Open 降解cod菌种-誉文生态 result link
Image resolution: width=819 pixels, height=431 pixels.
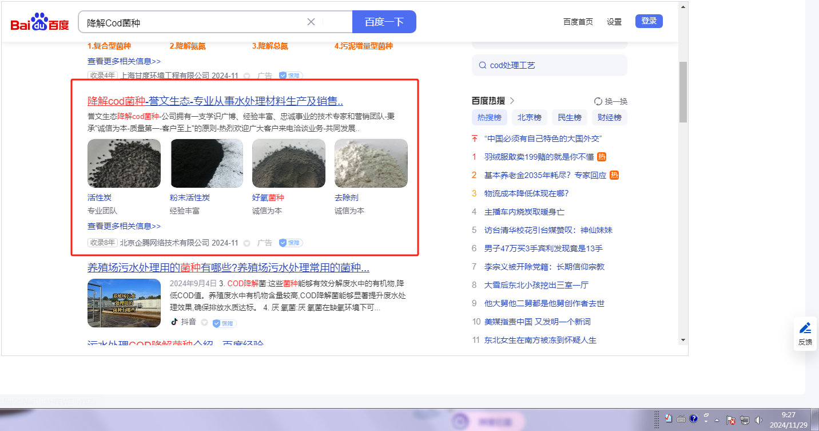pyautogui.click(x=215, y=101)
